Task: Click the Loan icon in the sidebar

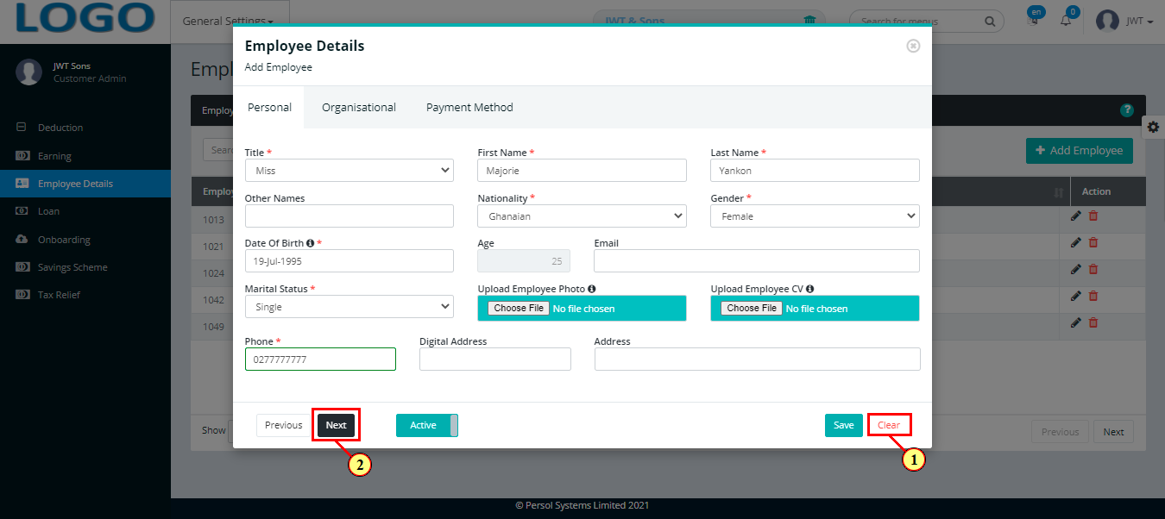Action: click(22, 211)
